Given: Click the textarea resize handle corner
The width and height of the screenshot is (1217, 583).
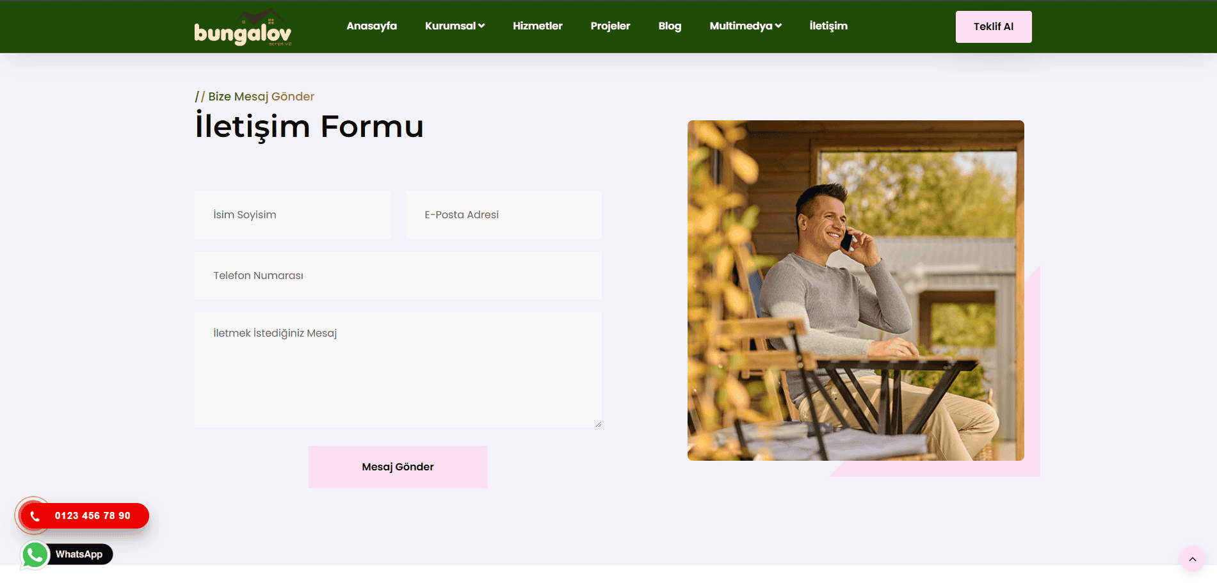Looking at the screenshot, I should pyautogui.click(x=598, y=424).
